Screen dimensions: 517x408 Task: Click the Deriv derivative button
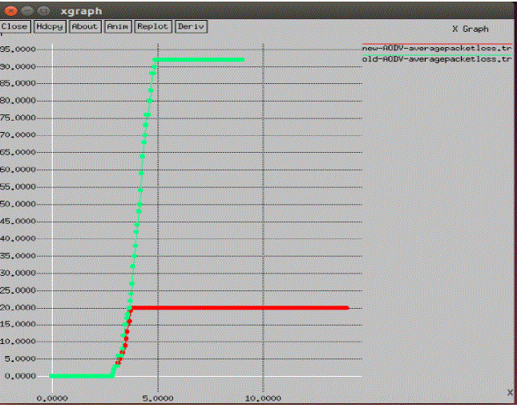(191, 26)
